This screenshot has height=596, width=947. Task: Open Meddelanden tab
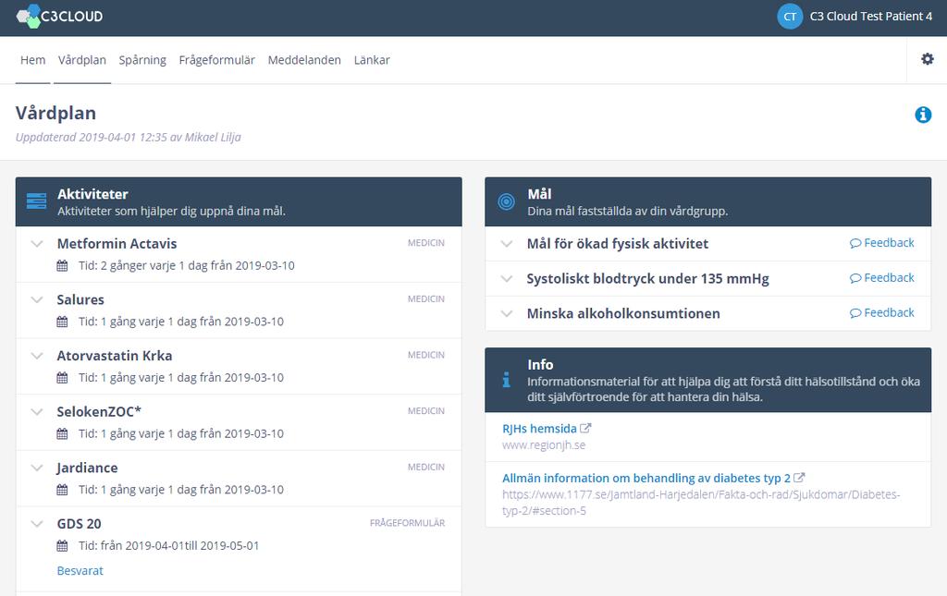pos(304,60)
